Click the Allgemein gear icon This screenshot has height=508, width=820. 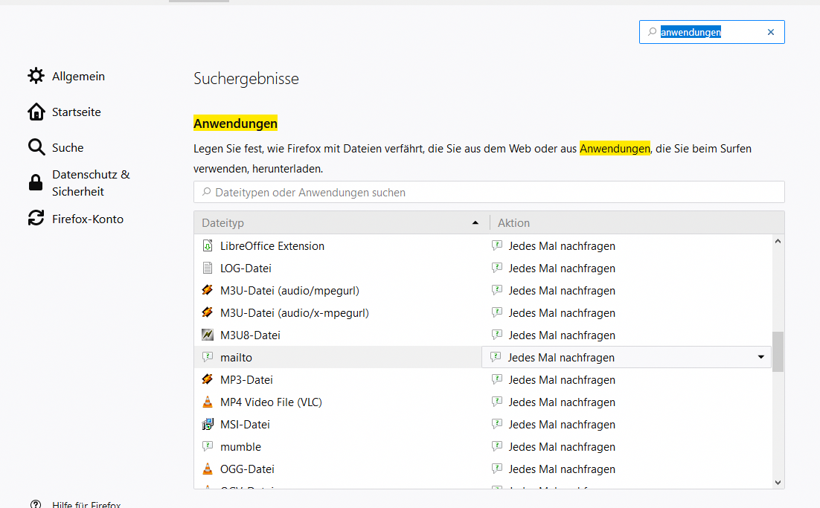[36, 76]
